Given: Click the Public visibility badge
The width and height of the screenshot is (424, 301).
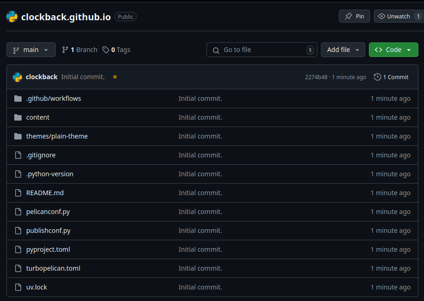Looking at the screenshot, I should [x=126, y=17].
